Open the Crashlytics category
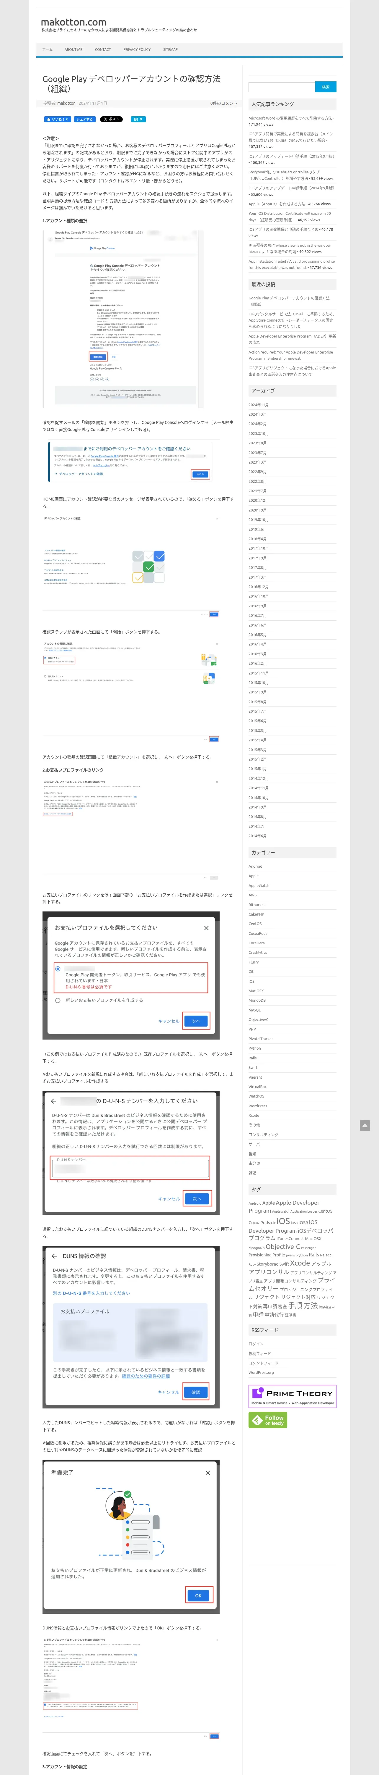Image resolution: width=379 pixels, height=1775 pixels. click(x=257, y=952)
